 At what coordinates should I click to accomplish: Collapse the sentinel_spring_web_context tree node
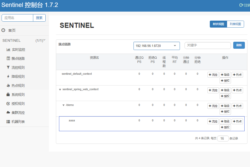(60, 89)
